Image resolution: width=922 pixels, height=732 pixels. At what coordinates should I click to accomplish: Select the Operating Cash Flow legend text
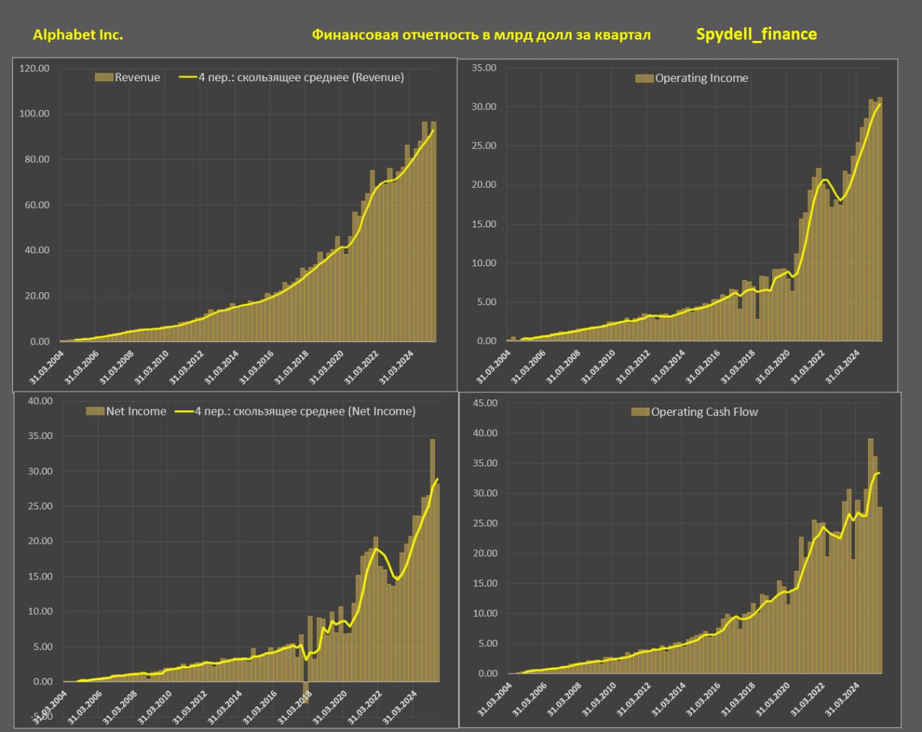click(704, 412)
